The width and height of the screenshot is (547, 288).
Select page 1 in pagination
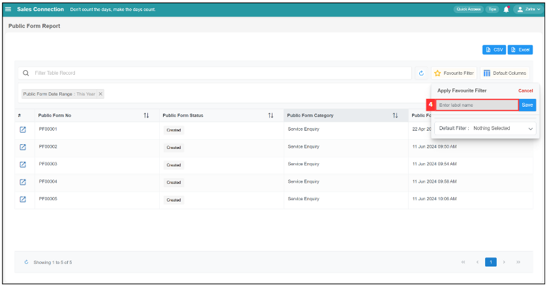[x=490, y=262]
